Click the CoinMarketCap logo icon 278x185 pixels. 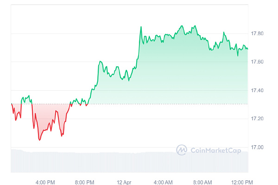click(181, 150)
